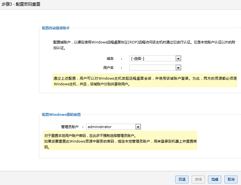
Task: Click the 配置Windows密码重置 section heading
Action: [x=61, y=115]
